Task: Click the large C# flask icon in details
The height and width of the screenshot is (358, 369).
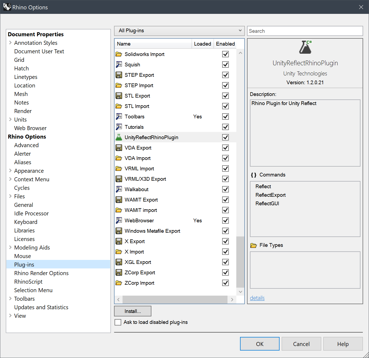Action: coord(305,47)
